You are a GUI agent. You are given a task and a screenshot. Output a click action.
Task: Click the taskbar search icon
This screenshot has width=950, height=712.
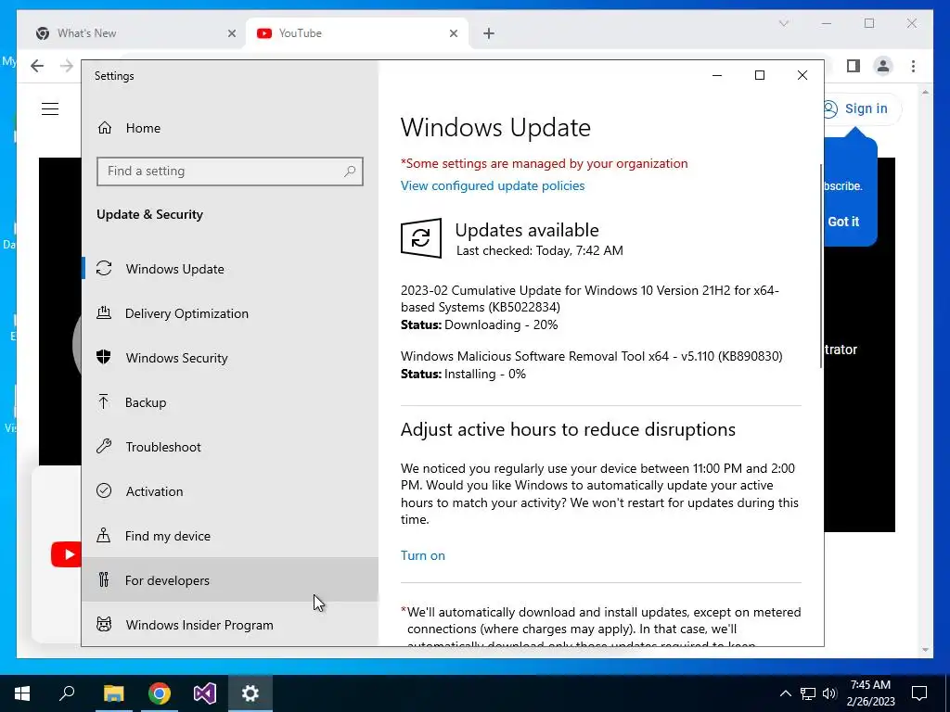(67, 693)
